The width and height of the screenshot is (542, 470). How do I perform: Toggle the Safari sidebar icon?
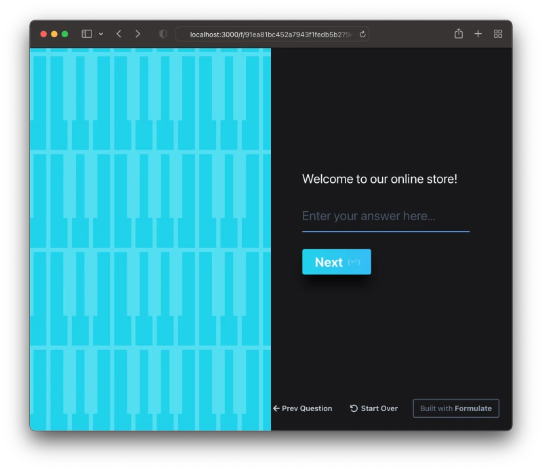87,34
